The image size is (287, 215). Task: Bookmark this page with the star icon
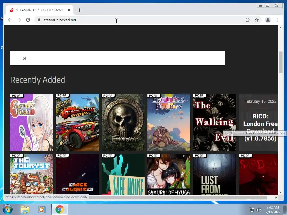tap(257, 20)
